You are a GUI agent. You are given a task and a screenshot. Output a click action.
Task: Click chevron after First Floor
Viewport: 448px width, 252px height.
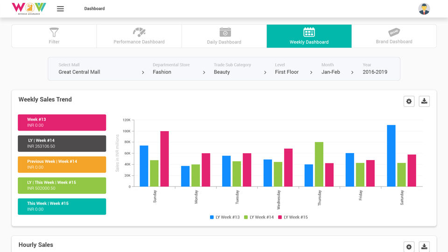pyautogui.click(x=311, y=73)
